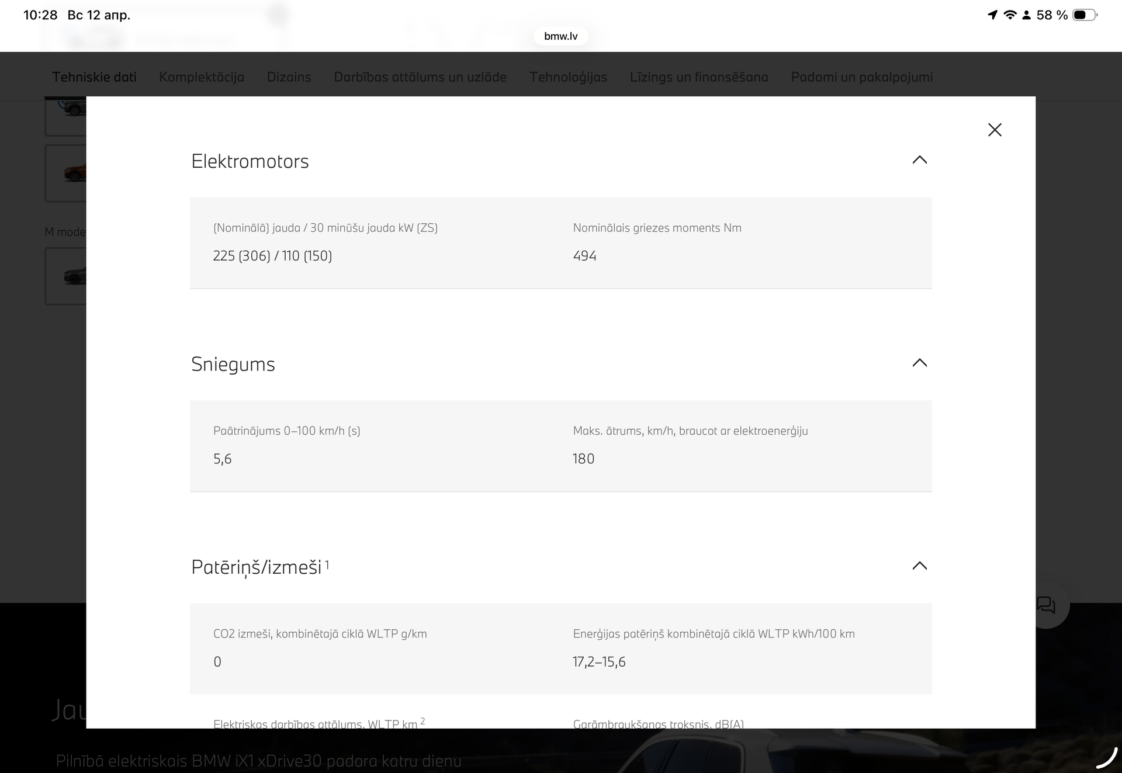The image size is (1122, 773).
Task: Close the technical data popup
Action: (x=995, y=130)
